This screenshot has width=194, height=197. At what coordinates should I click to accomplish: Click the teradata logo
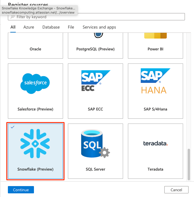155,143
